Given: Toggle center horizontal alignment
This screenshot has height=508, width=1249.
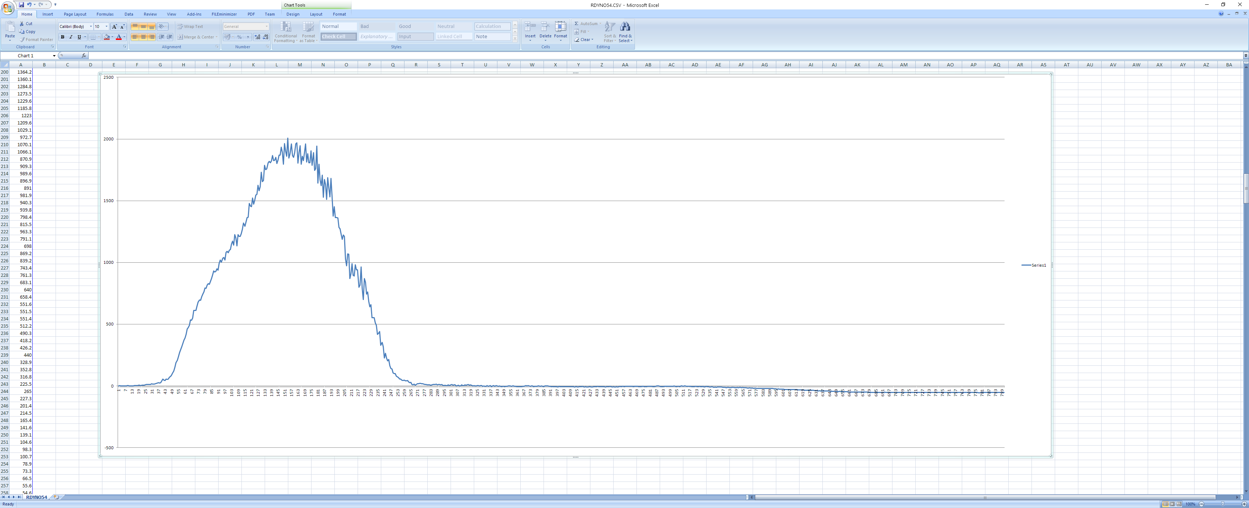Looking at the screenshot, I should pyautogui.click(x=143, y=37).
